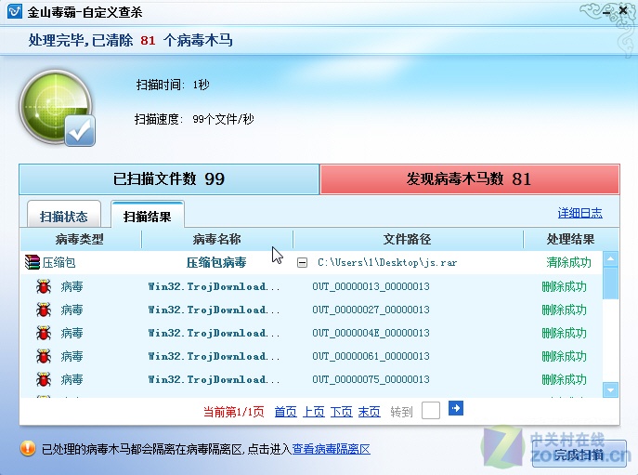Select the 扫描结果 tab
The width and height of the screenshot is (638, 475).
coord(148,214)
